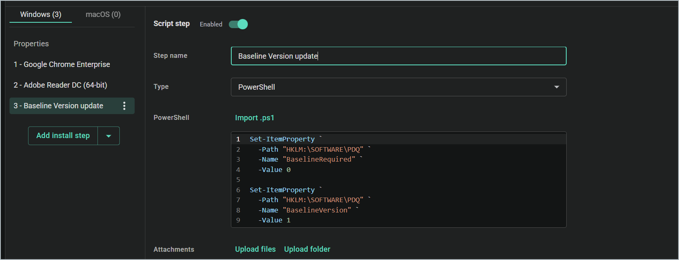The height and width of the screenshot is (260, 679).
Task: Open the Type dropdown showing PowerShell
Action: (399, 87)
